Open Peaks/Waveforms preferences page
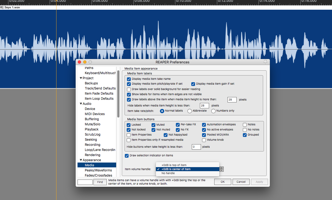 click(98, 170)
